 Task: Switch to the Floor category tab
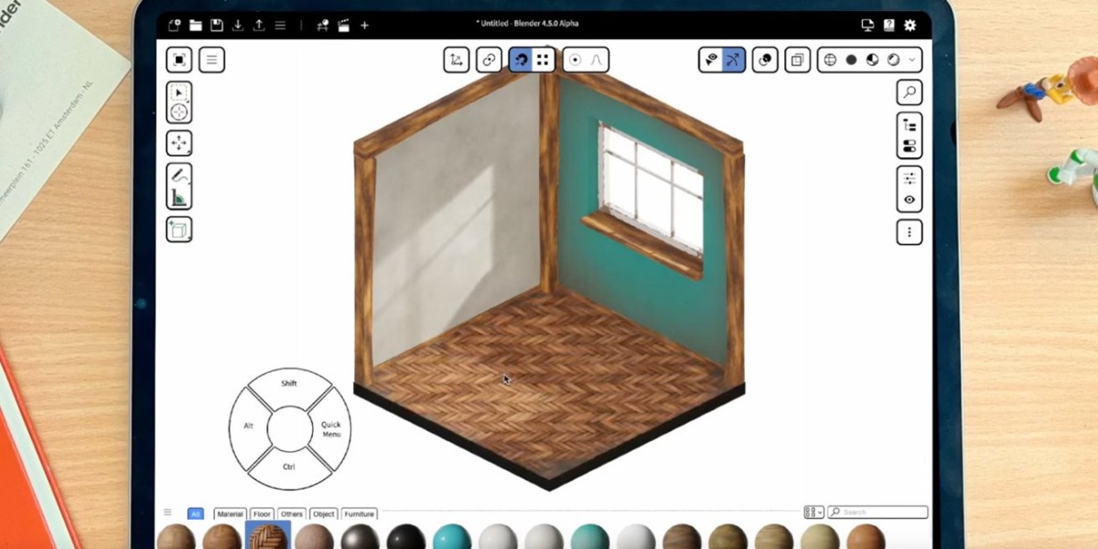tap(263, 514)
